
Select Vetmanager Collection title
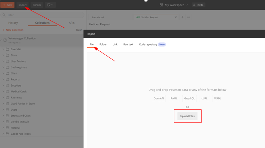[x=22, y=38]
